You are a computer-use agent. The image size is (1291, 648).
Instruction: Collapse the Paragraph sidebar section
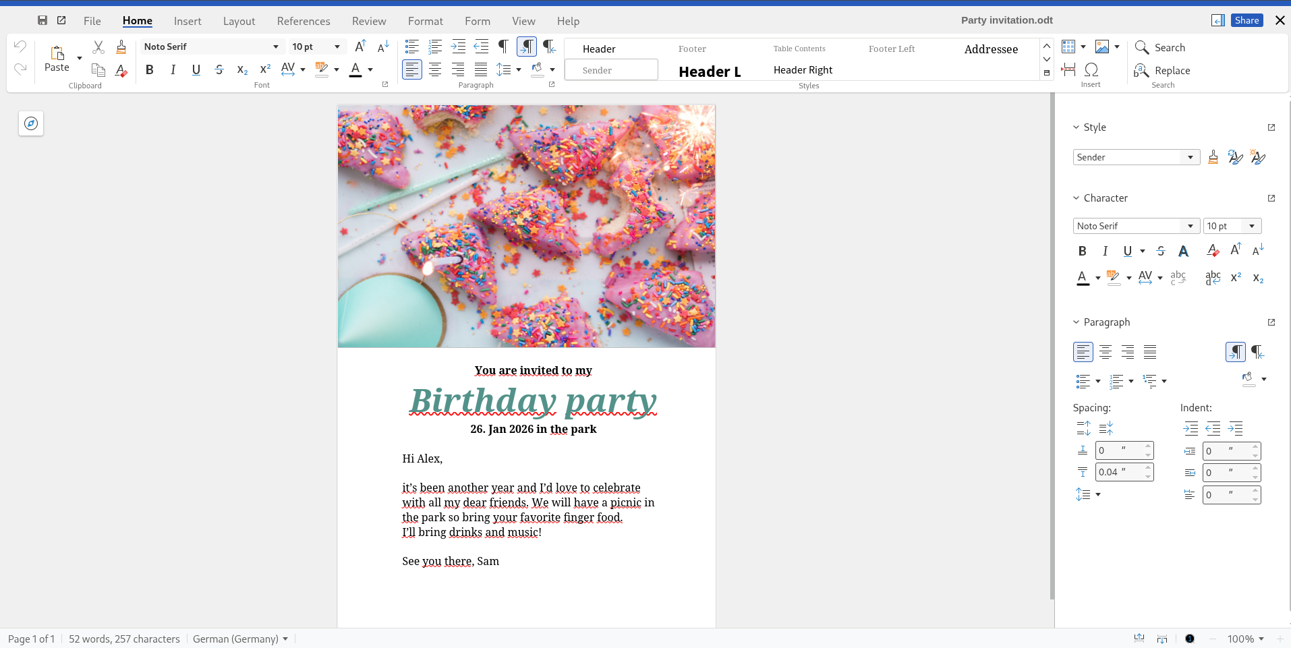click(x=1077, y=322)
